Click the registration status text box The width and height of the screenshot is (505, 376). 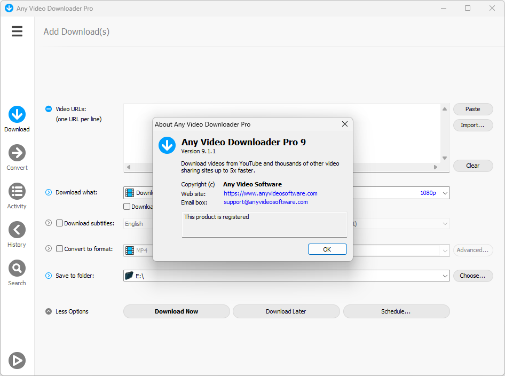[264, 224]
